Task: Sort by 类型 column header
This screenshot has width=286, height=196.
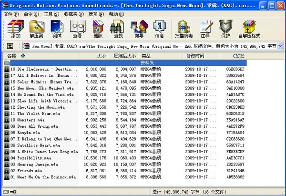Action: [x=161, y=56]
